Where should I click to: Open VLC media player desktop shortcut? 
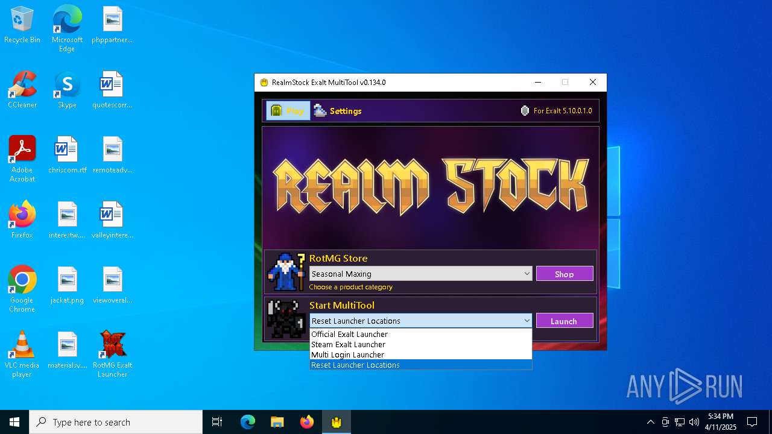(22, 354)
